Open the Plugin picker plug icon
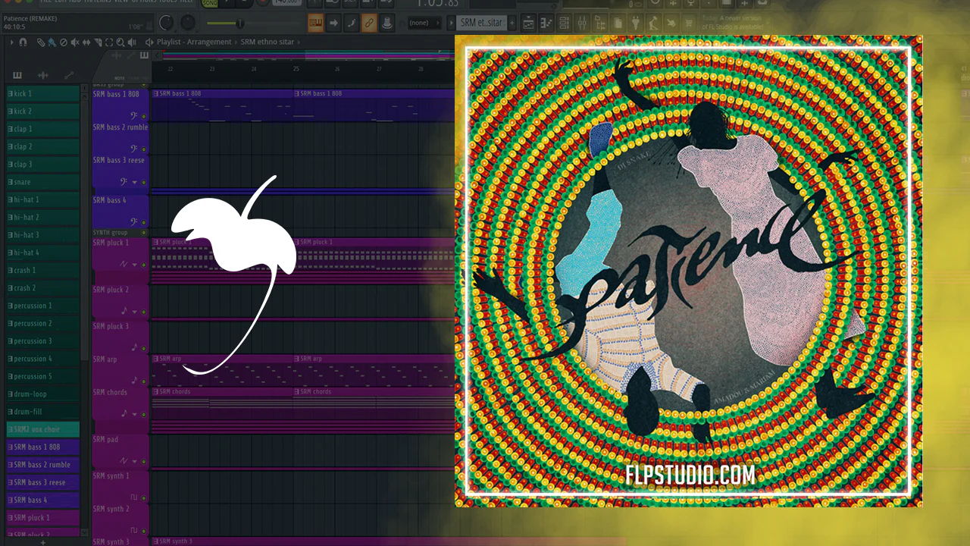The width and height of the screenshot is (970, 546). (x=637, y=24)
